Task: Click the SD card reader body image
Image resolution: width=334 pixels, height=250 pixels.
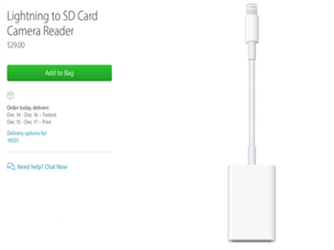Action: pos(252,203)
